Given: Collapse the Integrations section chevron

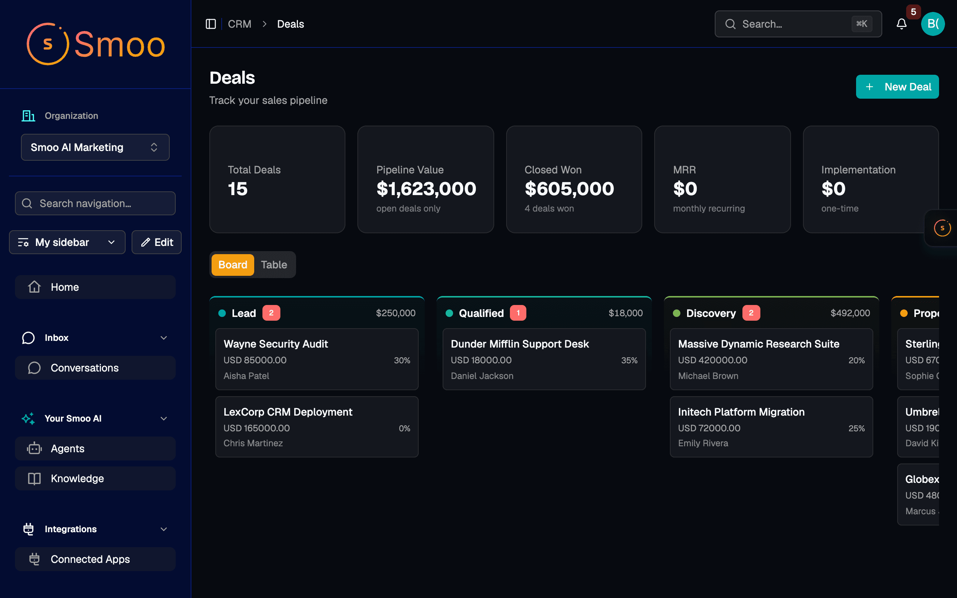Looking at the screenshot, I should (164, 529).
